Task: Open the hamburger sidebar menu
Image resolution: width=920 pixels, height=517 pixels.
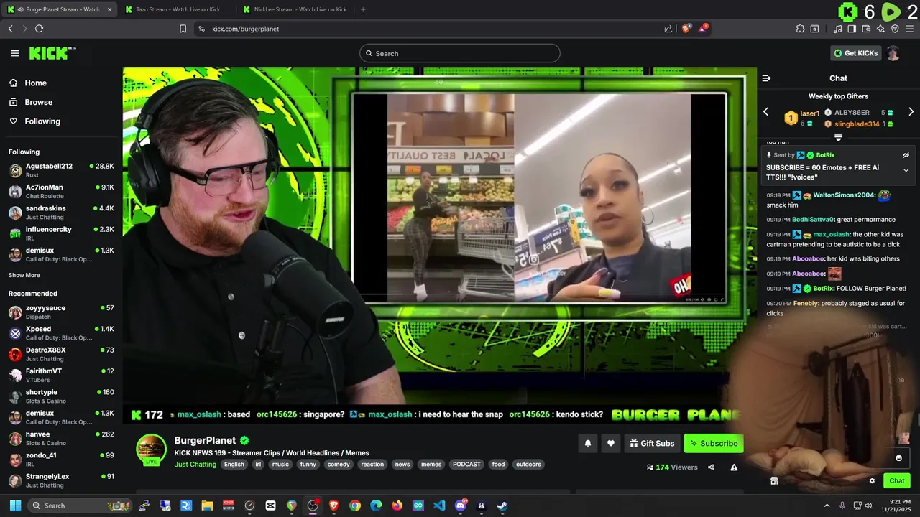Action: (15, 53)
